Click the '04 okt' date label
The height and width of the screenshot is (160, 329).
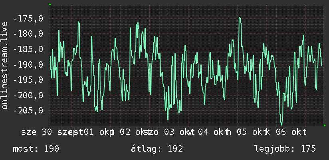pyautogui.click(x=213, y=132)
